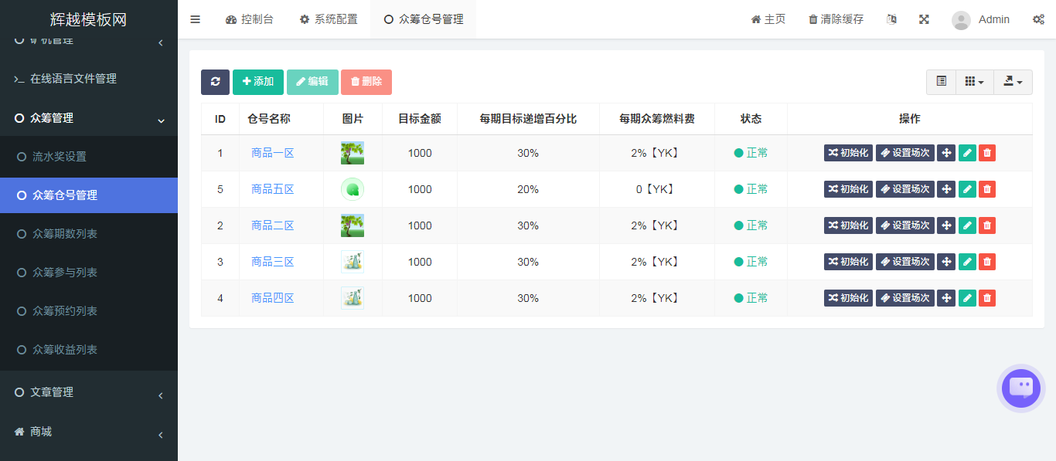Click the fullscreen icon in top bar
The image size is (1056, 461).
pos(924,19)
